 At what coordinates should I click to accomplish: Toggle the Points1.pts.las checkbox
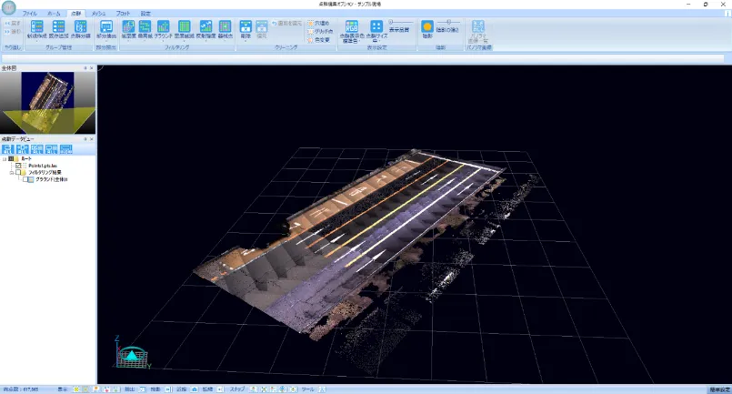(x=20, y=166)
